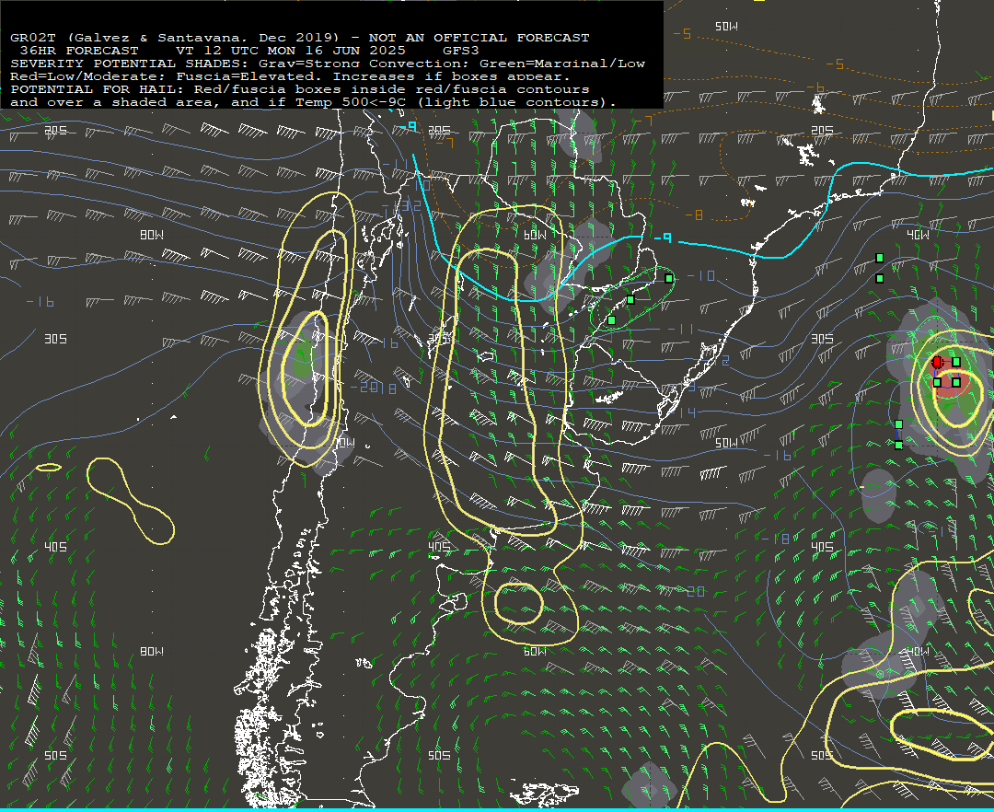Click the 'SEVERITY POTENTIAL SHADES' legend line

tap(328, 64)
